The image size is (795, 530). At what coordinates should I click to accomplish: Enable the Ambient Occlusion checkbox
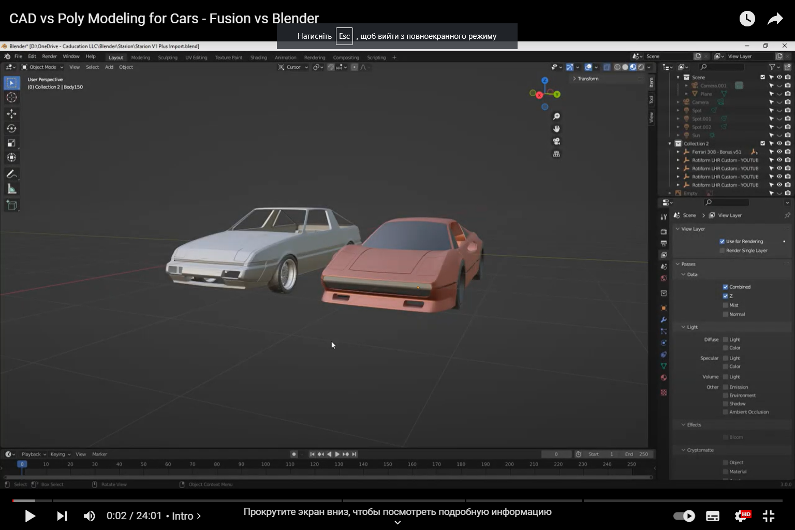click(x=725, y=412)
